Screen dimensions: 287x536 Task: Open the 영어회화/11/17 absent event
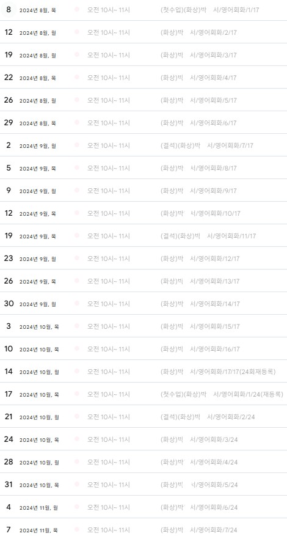[x=208, y=235]
